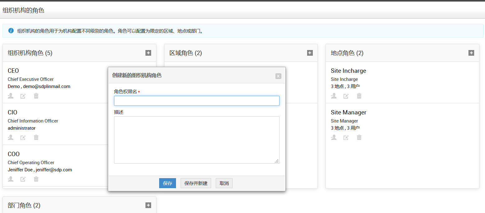Edit the CIO role

click(23, 137)
